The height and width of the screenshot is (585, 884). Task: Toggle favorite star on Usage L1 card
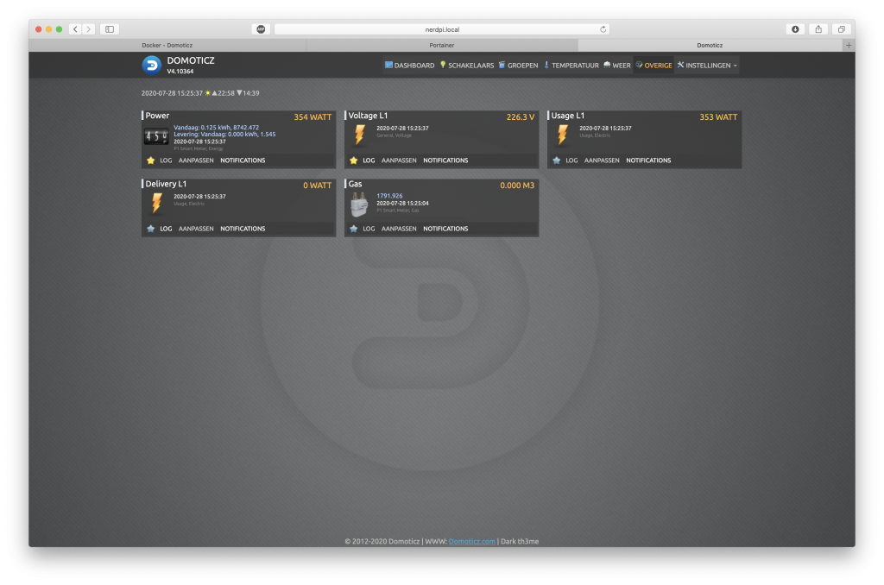[x=557, y=160]
